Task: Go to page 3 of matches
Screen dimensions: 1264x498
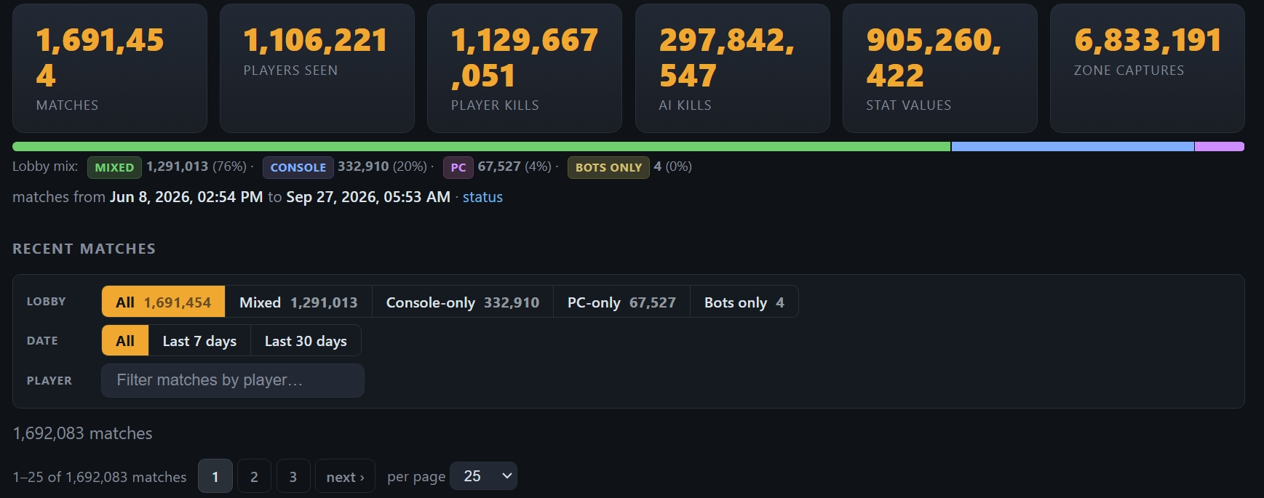Action: coord(293,476)
